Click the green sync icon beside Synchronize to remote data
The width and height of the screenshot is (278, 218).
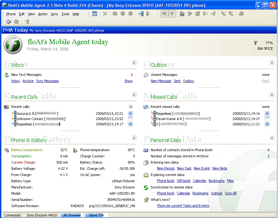[x=146, y=188]
